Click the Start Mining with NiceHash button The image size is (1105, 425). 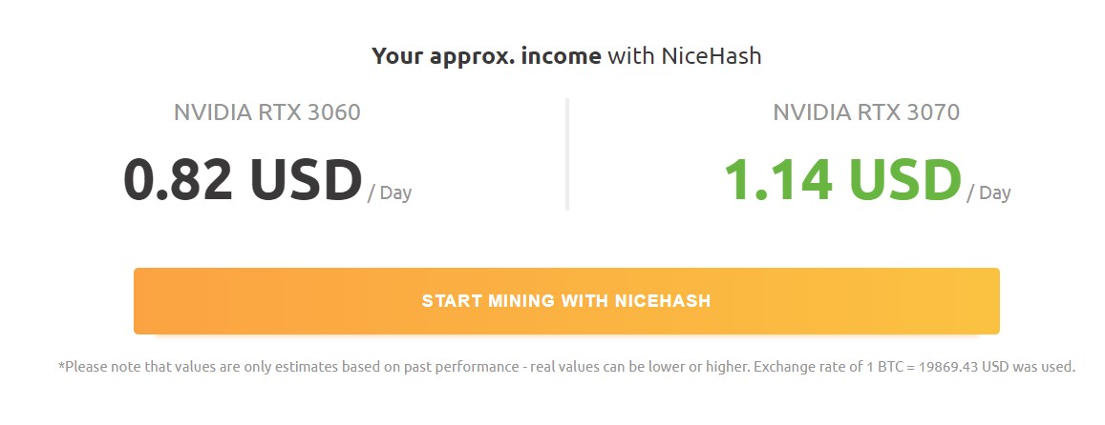click(565, 301)
